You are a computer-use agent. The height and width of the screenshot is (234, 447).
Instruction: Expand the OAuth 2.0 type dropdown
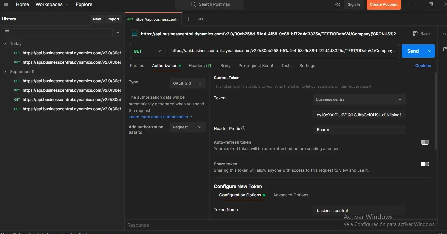[x=187, y=83]
